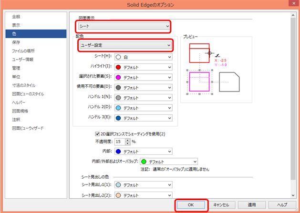Viewport: 300px width, 213px height.
Task: Decrease 不透明度 with the down arrow
Action: pos(128,143)
